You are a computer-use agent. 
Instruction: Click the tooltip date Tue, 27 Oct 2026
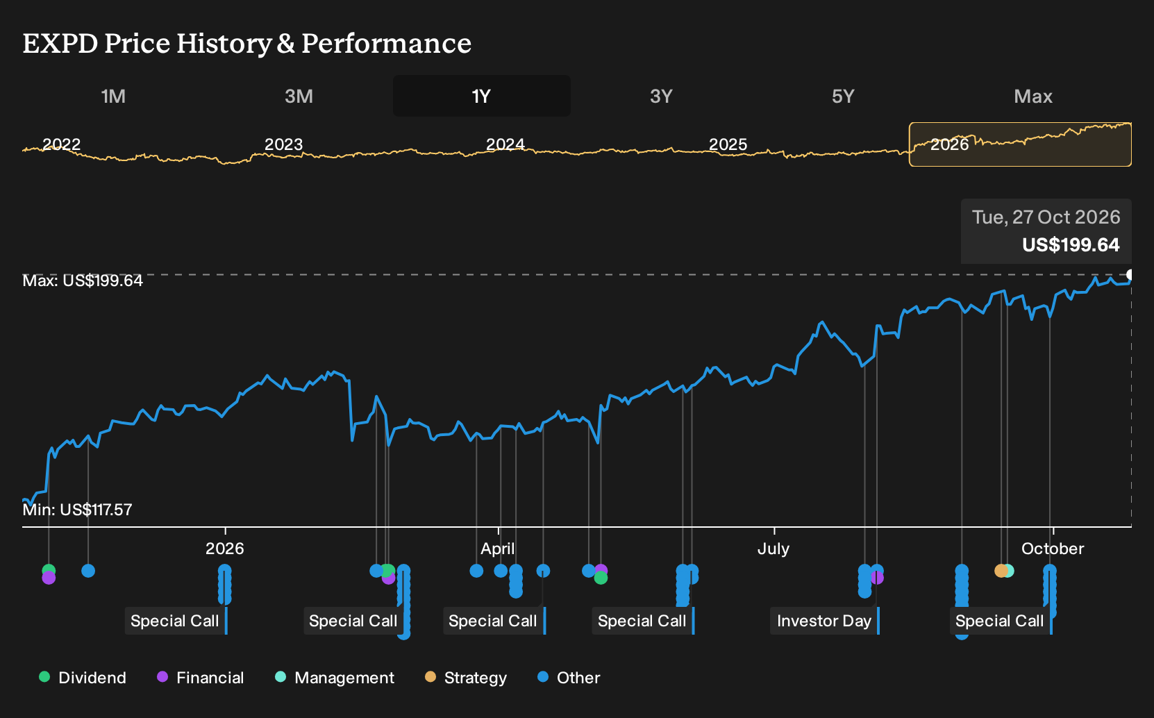point(1046,217)
